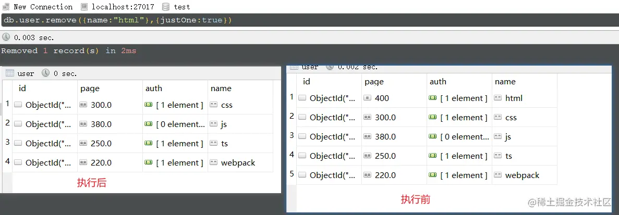Select the css name cell in row 2
619x215 pixels.
524,117
